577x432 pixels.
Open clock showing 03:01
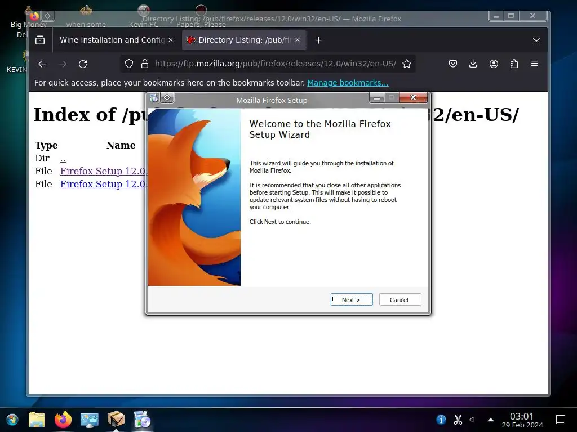[x=522, y=420]
